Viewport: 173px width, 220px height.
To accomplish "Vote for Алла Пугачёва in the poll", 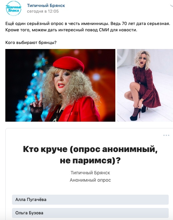I will [x=90, y=200].
